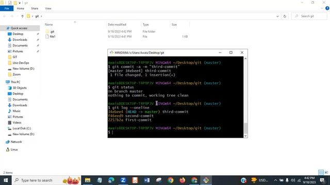Open the Share ribbon tab
This screenshot has height=185, width=330.
point(35,8)
